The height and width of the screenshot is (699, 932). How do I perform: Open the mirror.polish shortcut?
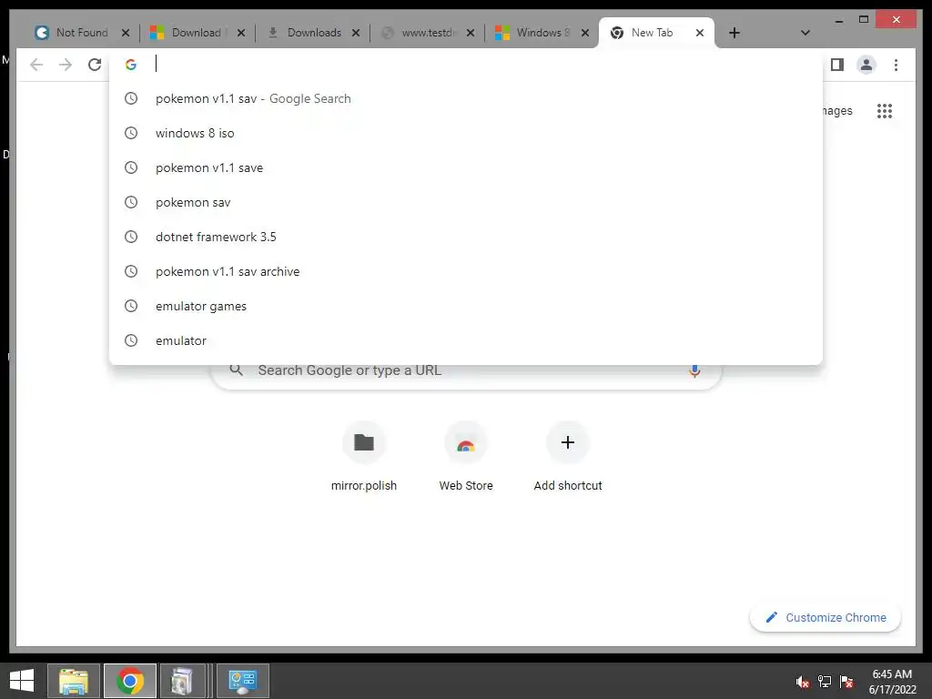point(364,457)
